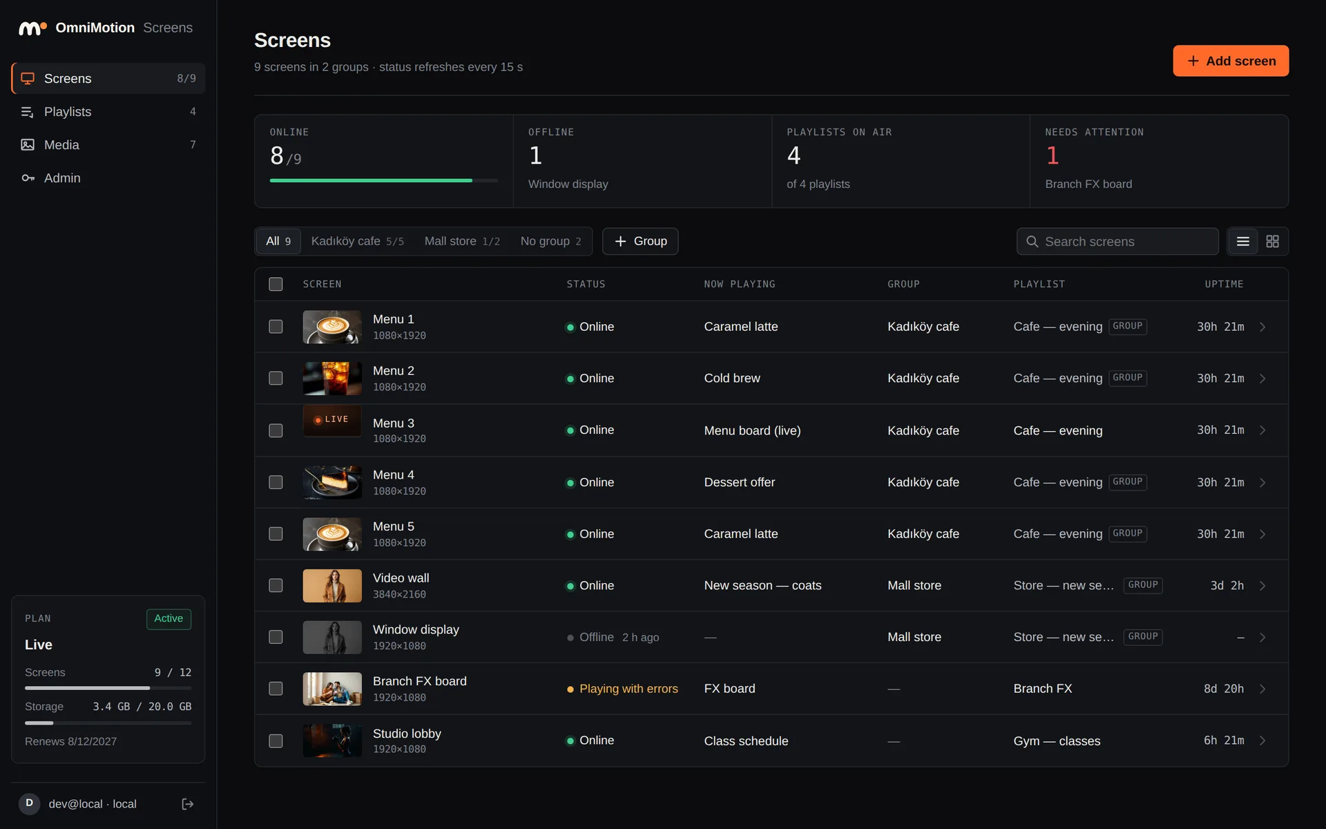Click the Playlists on Air stat card

pos(901,161)
